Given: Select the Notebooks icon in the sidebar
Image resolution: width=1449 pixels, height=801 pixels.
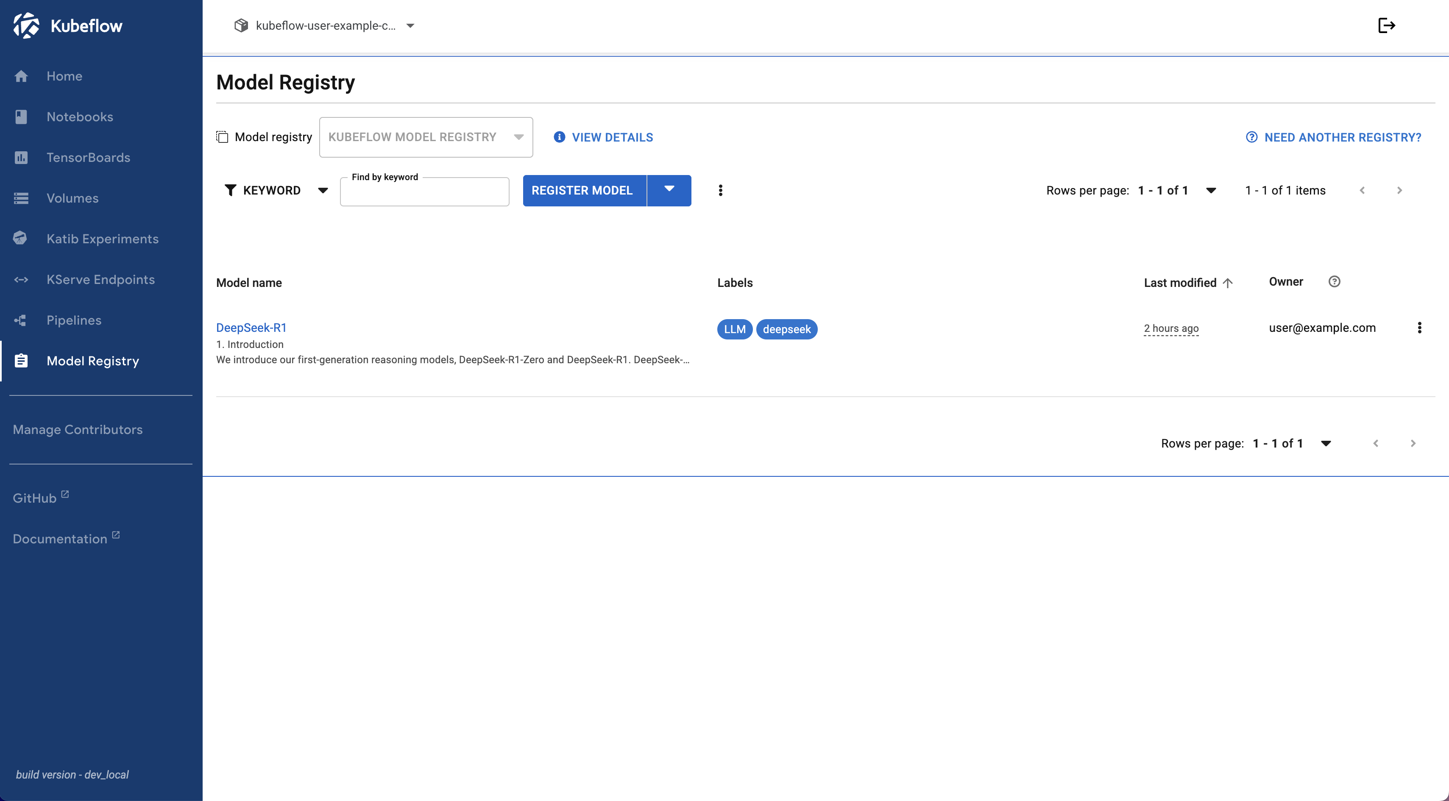Looking at the screenshot, I should pyautogui.click(x=21, y=117).
